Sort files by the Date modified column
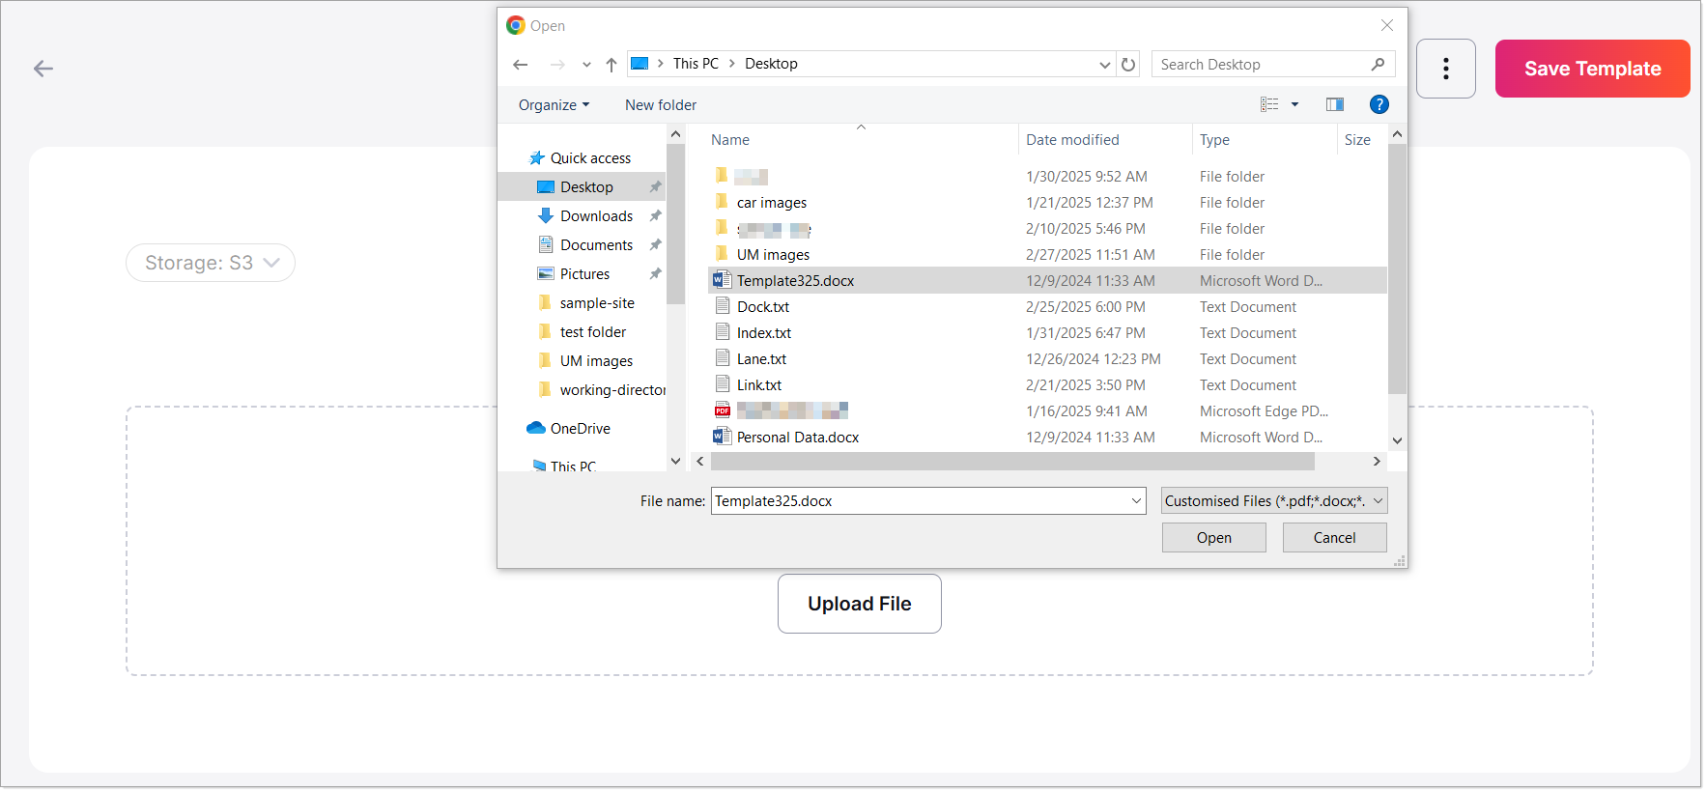The height and width of the screenshot is (792, 1706). click(1072, 140)
